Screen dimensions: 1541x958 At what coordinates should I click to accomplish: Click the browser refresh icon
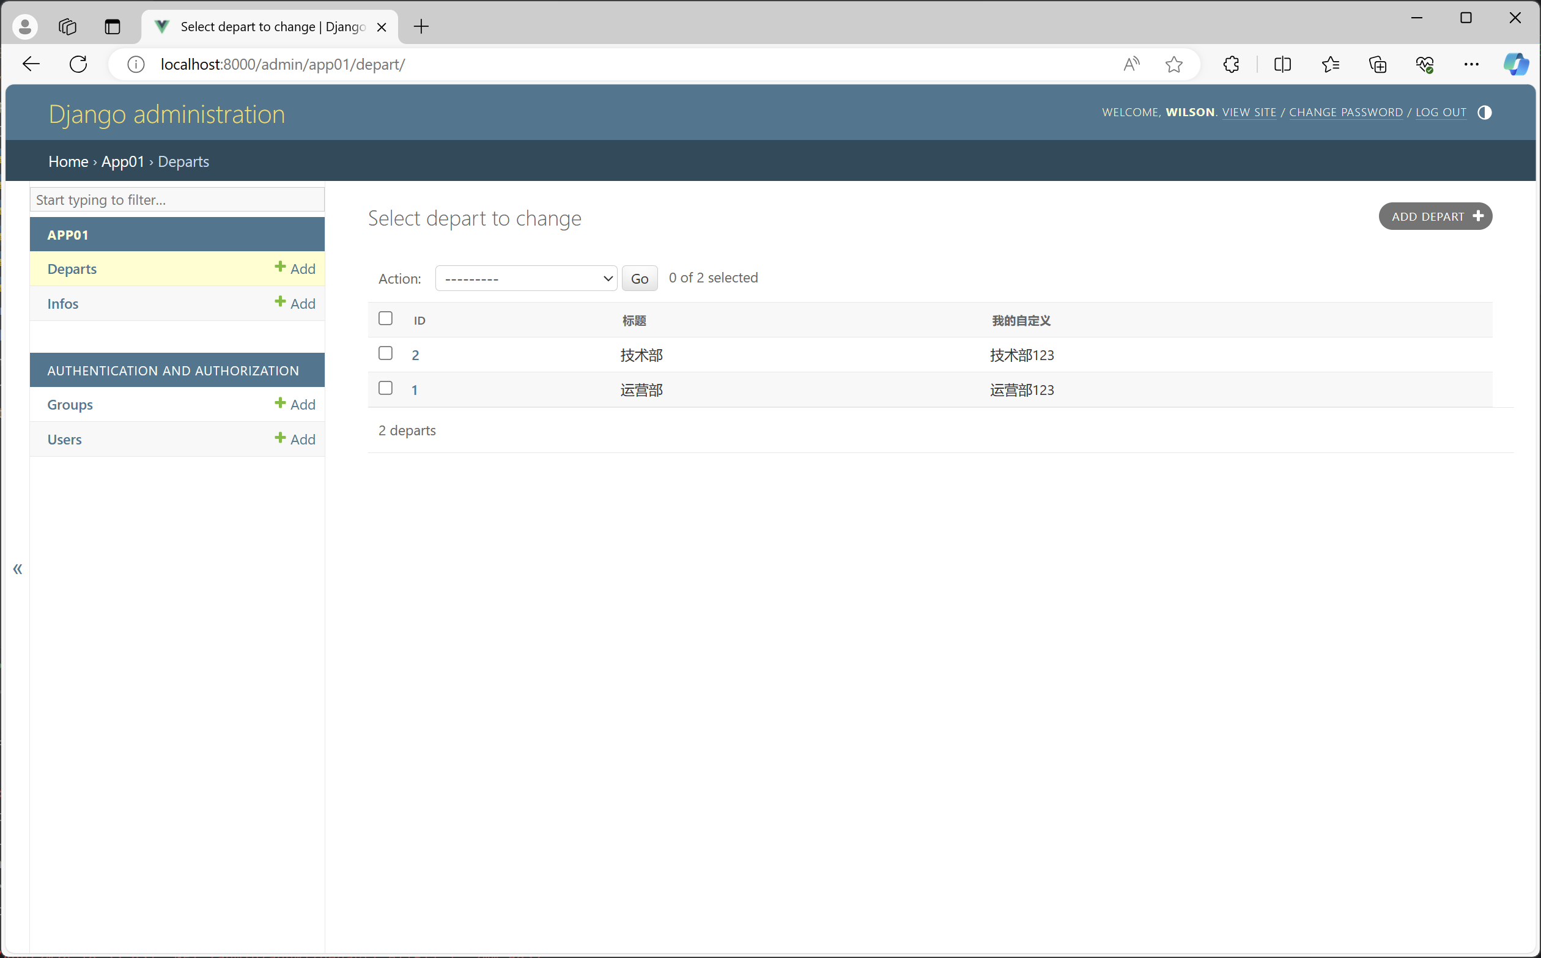[78, 64]
